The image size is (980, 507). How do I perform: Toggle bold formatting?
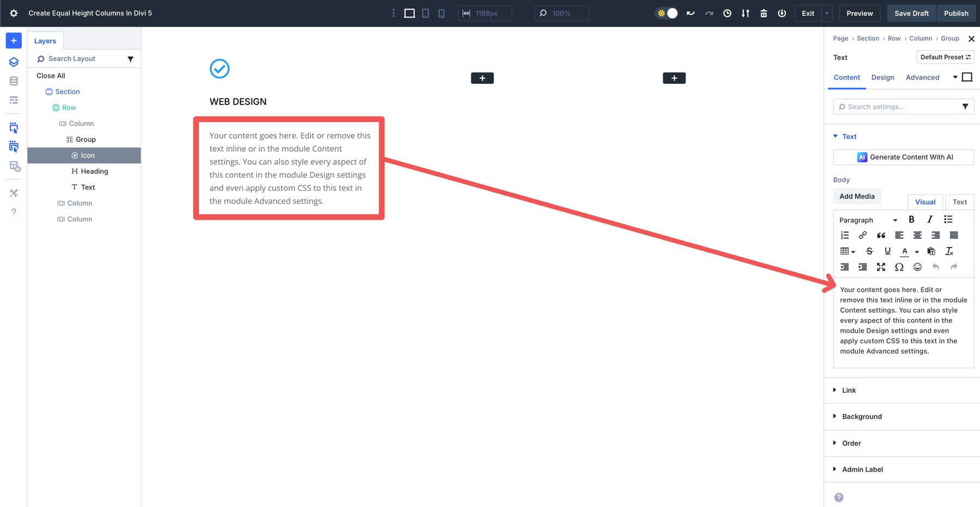[911, 219]
